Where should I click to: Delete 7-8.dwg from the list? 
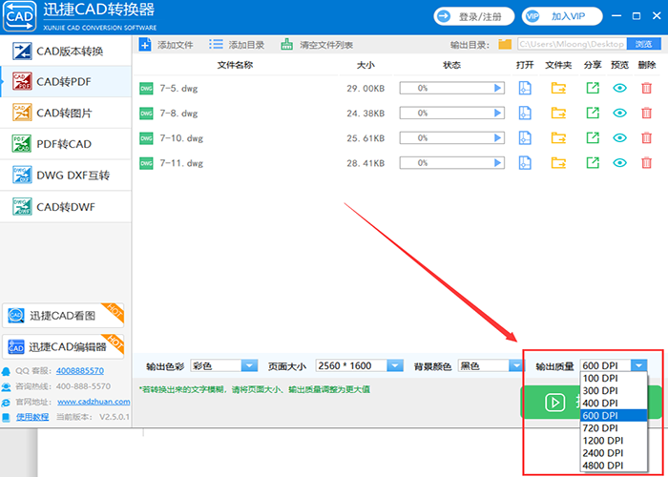(647, 113)
